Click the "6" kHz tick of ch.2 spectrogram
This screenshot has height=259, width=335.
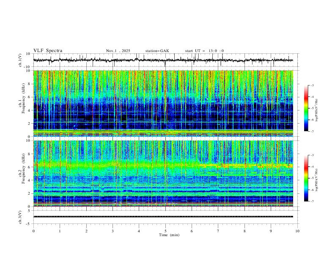(30, 167)
